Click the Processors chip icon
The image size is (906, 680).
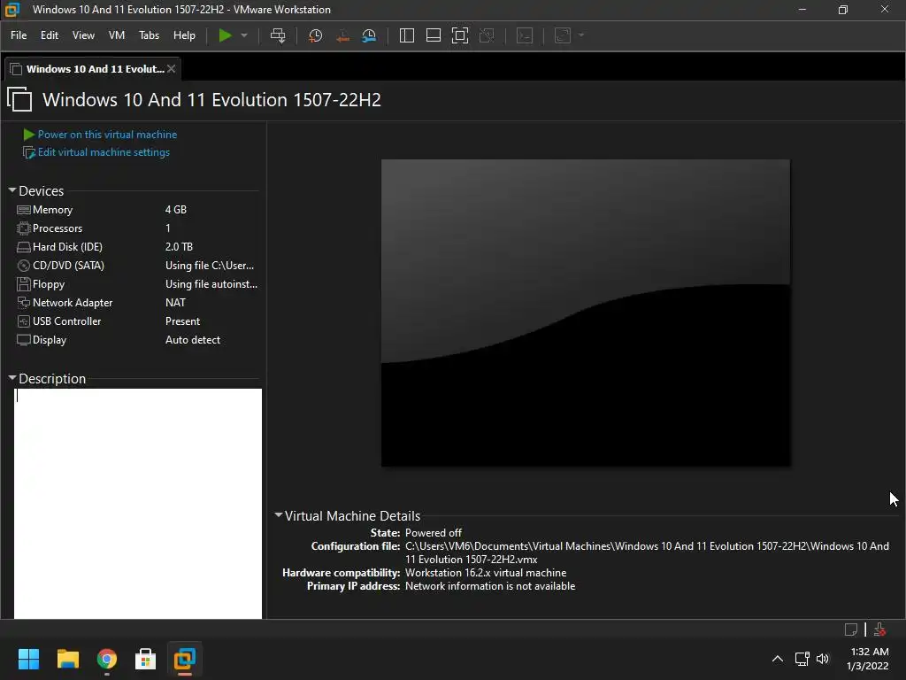tap(24, 228)
